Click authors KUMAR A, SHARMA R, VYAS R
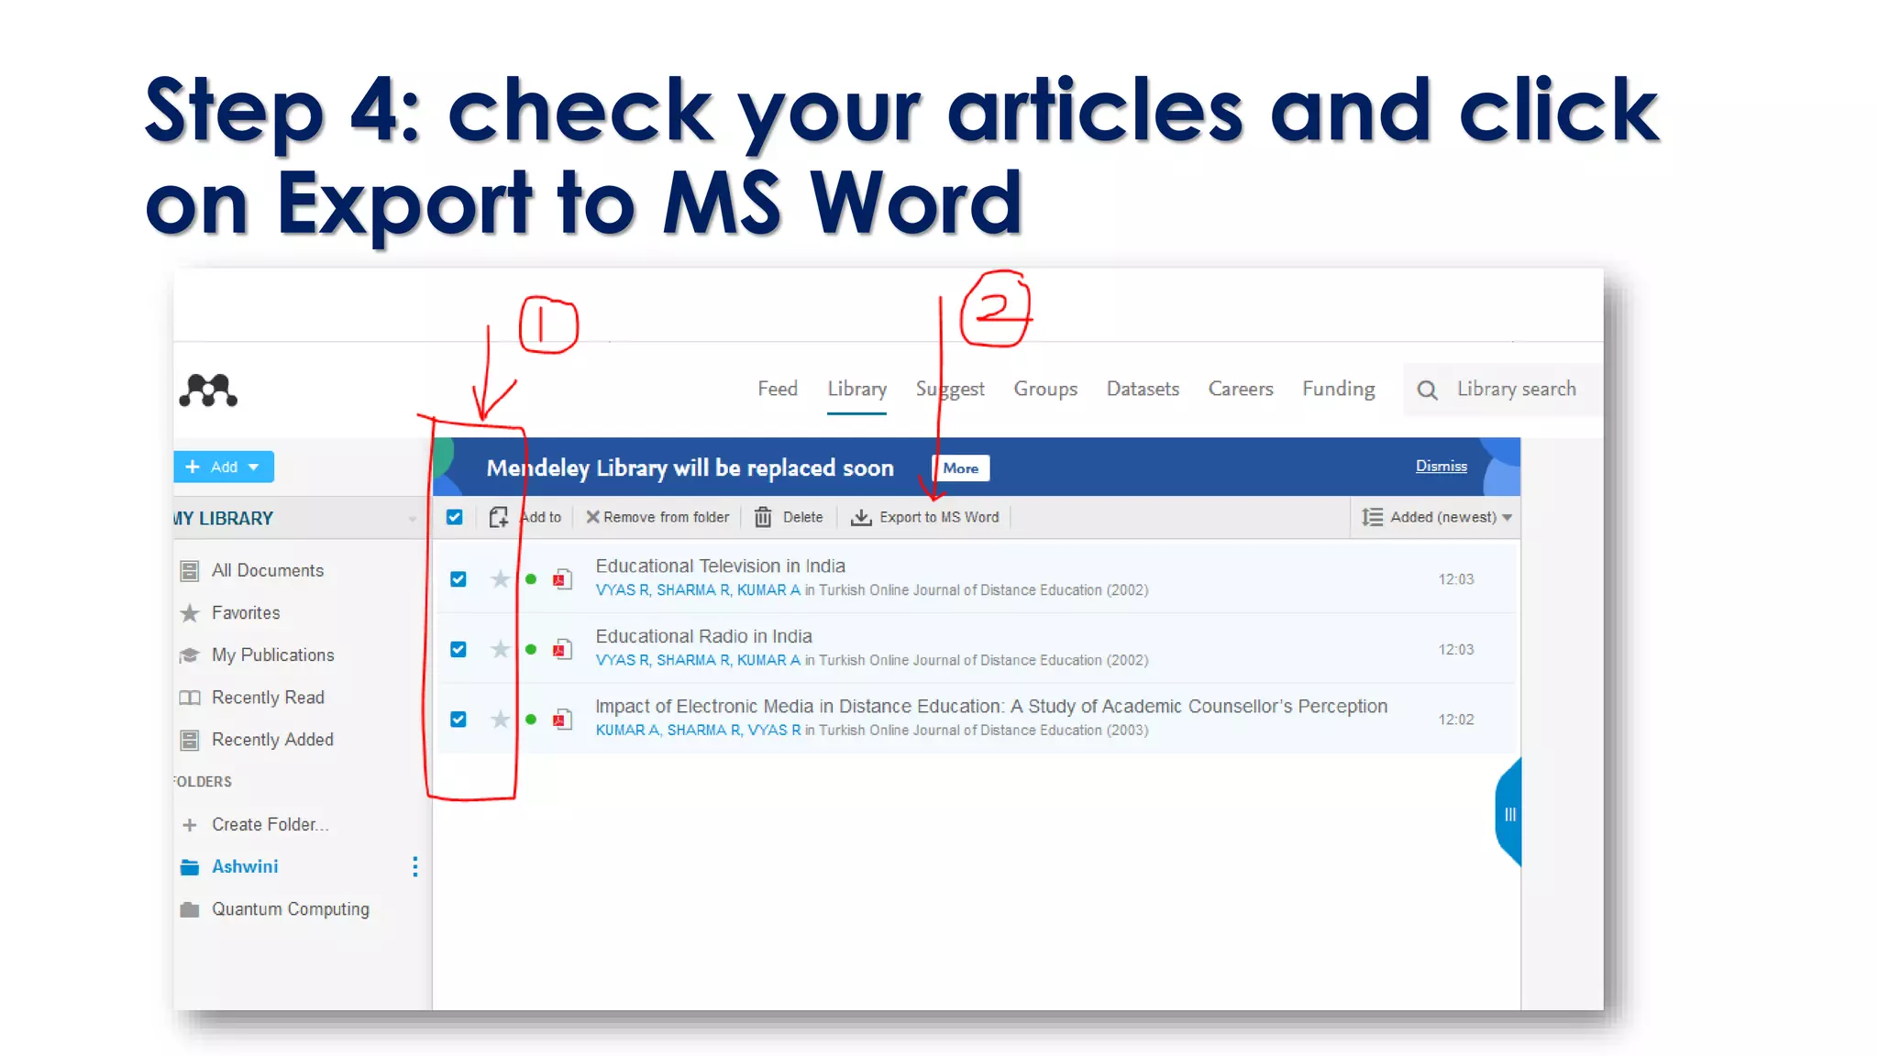Screen dimensions: 1878x1056 coord(697,730)
